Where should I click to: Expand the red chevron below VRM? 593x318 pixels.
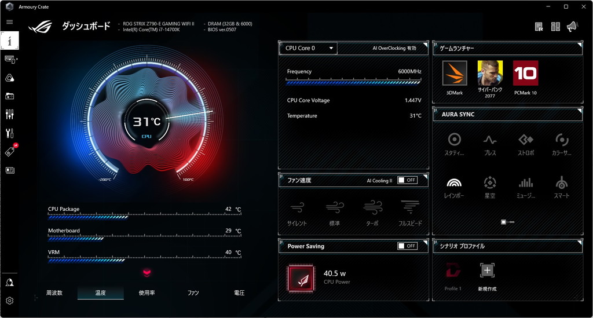[147, 273]
